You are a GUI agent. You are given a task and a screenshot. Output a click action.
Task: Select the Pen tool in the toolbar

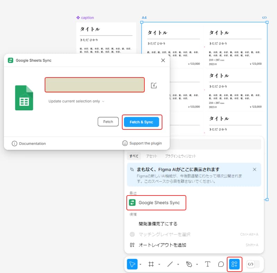coord(189,264)
